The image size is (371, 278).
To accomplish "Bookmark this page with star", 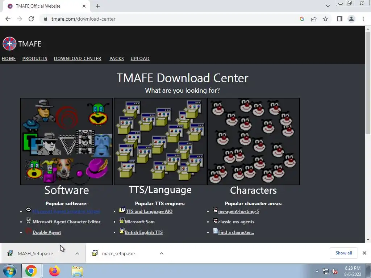I will click(x=325, y=19).
